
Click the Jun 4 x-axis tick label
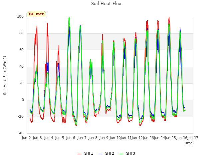[49, 138]
